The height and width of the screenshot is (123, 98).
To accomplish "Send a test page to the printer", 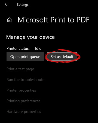I will click(x=20, y=69).
